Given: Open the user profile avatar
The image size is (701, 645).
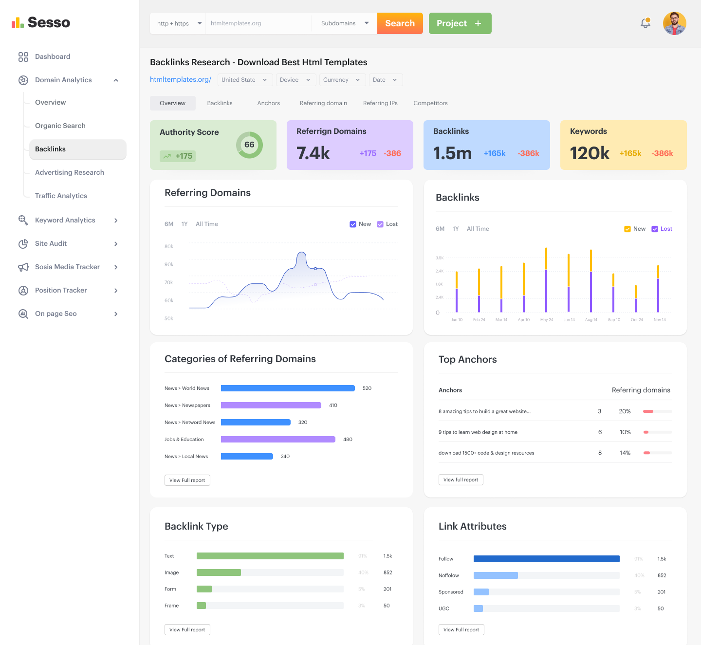Looking at the screenshot, I should [674, 23].
